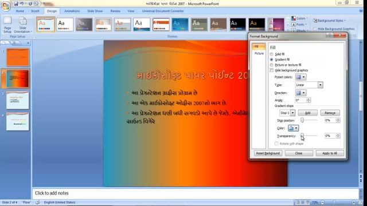Open the Office Button menu
The image size is (367, 206).
pyautogui.click(x=6, y=6)
